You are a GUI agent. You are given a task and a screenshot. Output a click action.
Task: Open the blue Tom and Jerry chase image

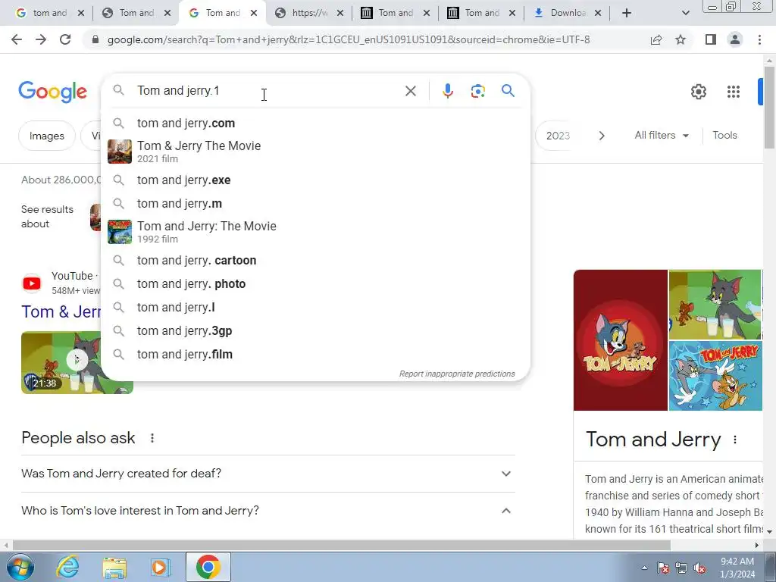click(x=715, y=376)
